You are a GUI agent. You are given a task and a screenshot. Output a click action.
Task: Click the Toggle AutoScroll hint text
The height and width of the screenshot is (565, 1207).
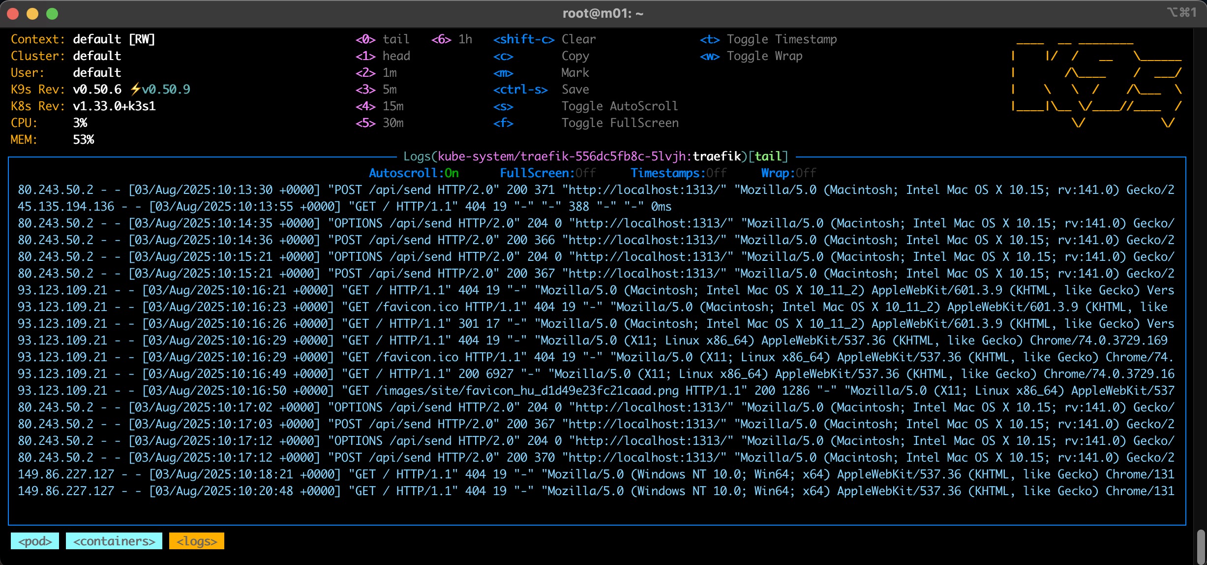pos(619,106)
